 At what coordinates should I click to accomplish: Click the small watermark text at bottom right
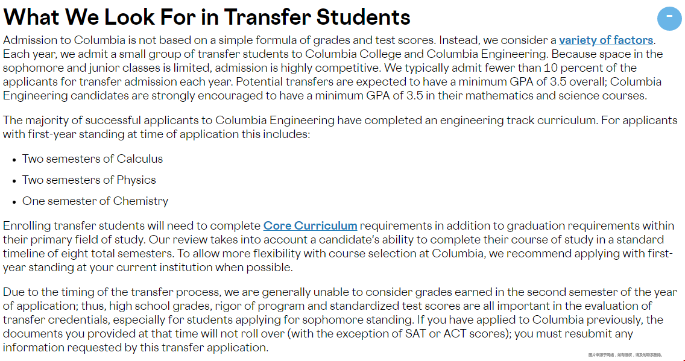point(625,356)
